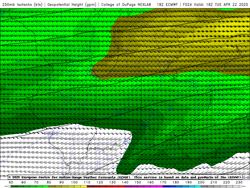This screenshot has height=188, width=250.
Task: Click the 60 value on the legend
Action: pyautogui.click(x=23, y=182)
